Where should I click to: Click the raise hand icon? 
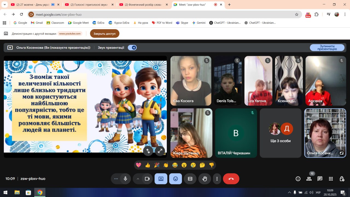pyautogui.click(x=205, y=179)
